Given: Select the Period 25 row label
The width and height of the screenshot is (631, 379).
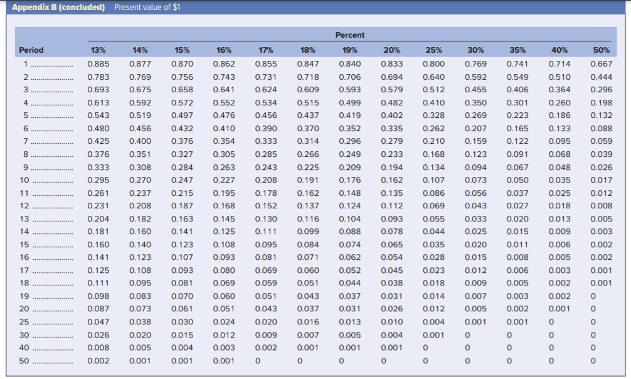Looking at the screenshot, I should [24, 322].
